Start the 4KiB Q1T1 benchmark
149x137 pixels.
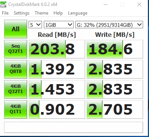tap(16, 109)
